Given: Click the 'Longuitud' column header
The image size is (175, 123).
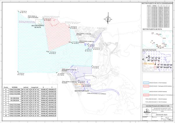Looking at the screenshot, I should tap(35, 87).
